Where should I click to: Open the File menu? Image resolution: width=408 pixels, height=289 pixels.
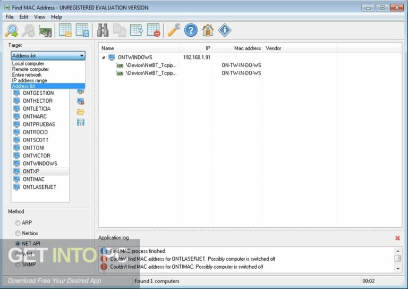10,17
